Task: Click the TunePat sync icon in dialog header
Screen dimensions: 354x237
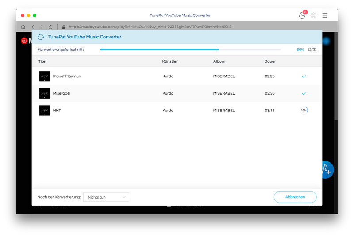Action: click(x=41, y=37)
